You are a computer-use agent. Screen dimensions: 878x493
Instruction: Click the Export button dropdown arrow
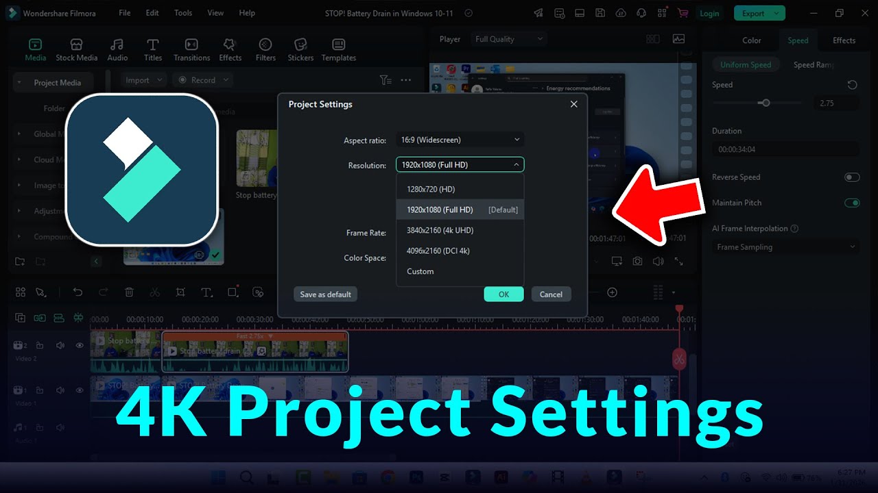pyautogui.click(x=777, y=13)
